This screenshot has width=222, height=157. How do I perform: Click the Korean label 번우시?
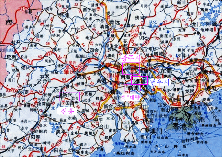(160, 82)
